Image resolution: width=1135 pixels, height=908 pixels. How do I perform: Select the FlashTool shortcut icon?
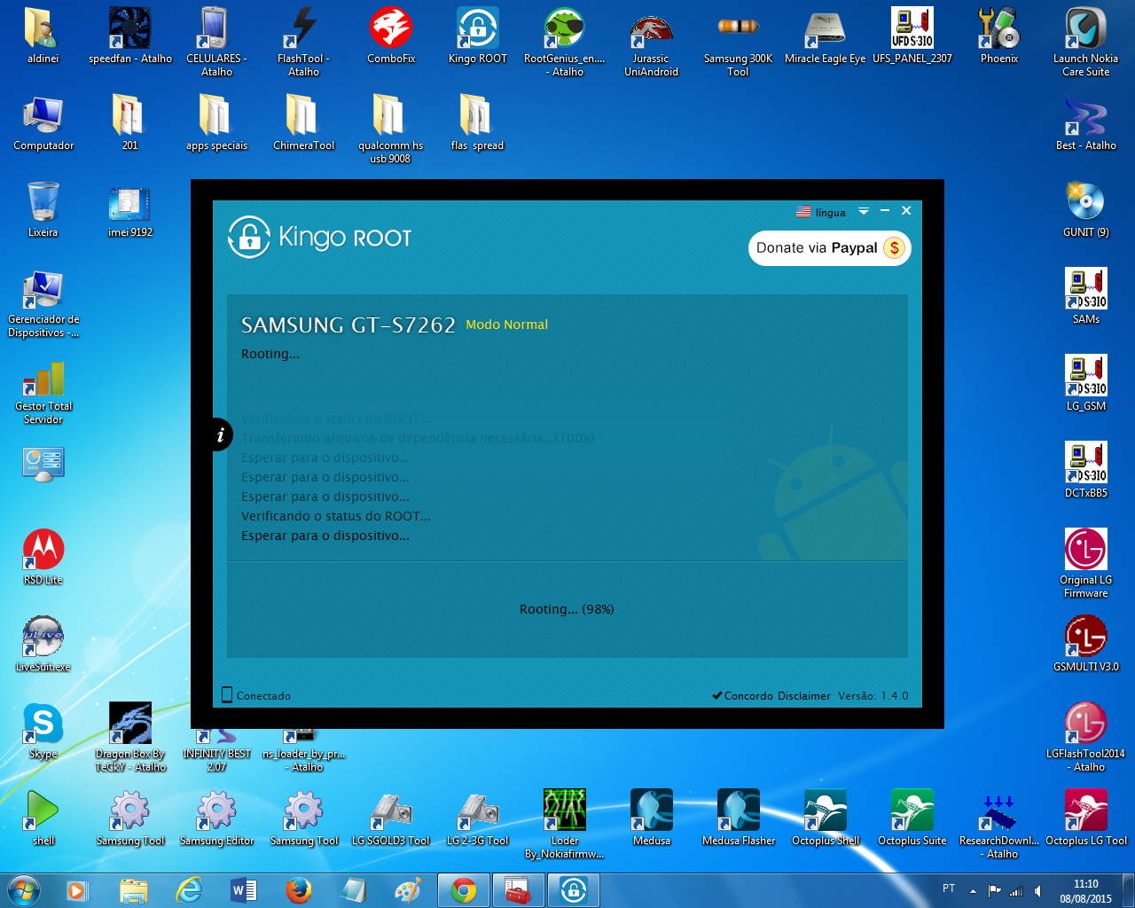(304, 43)
